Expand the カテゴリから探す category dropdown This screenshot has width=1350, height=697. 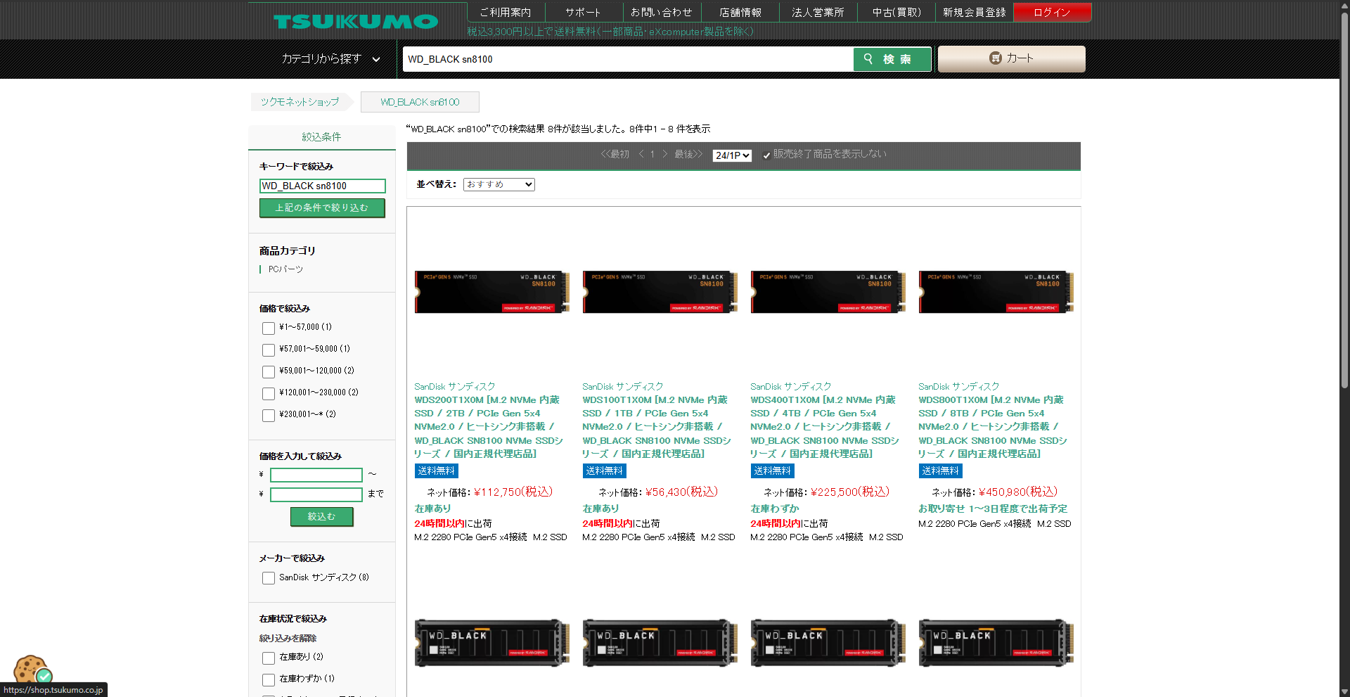[x=330, y=59]
